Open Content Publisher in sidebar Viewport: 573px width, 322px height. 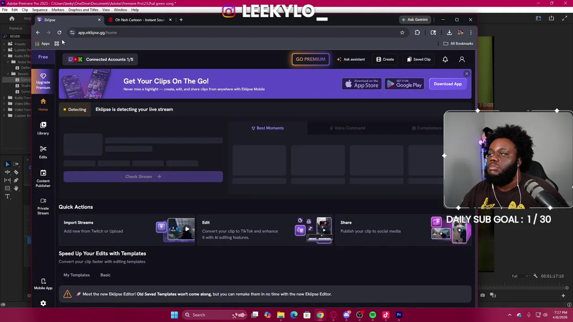[x=43, y=179]
